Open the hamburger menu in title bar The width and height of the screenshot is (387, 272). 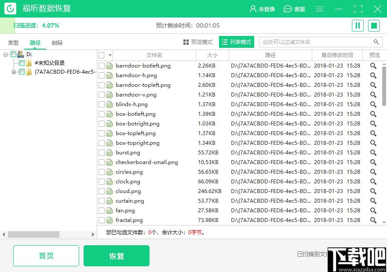click(x=319, y=9)
